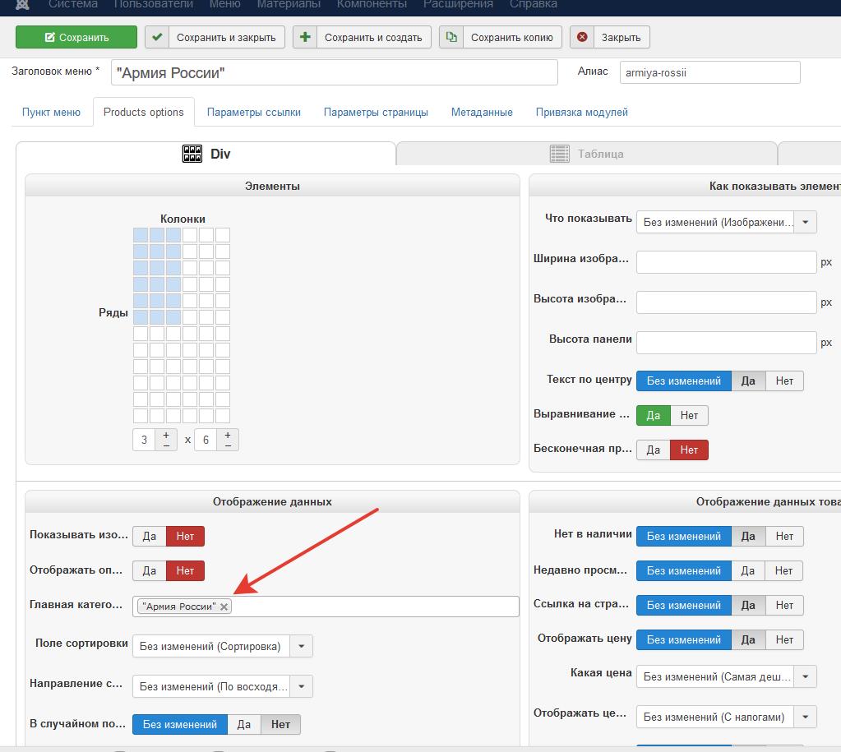Set Показывать изо... to Нет
Viewport: 841px width, 752px height.
tap(185, 537)
